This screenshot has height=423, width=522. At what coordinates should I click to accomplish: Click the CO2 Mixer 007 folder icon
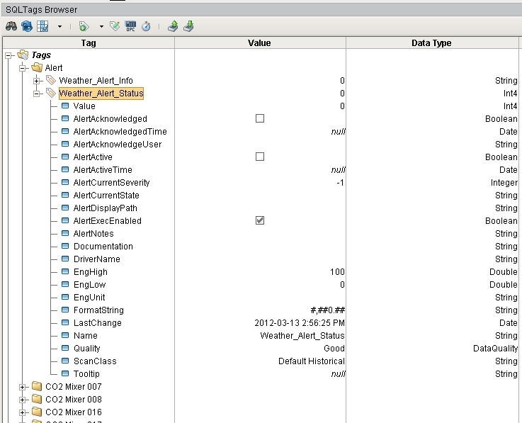tap(37, 386)
